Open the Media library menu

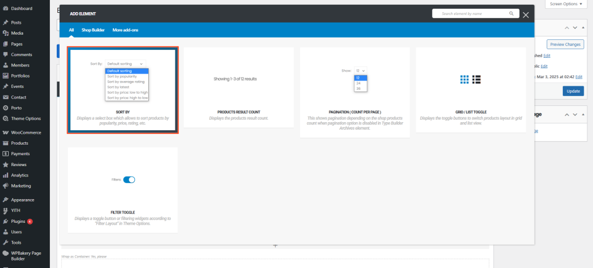(17, 33)
